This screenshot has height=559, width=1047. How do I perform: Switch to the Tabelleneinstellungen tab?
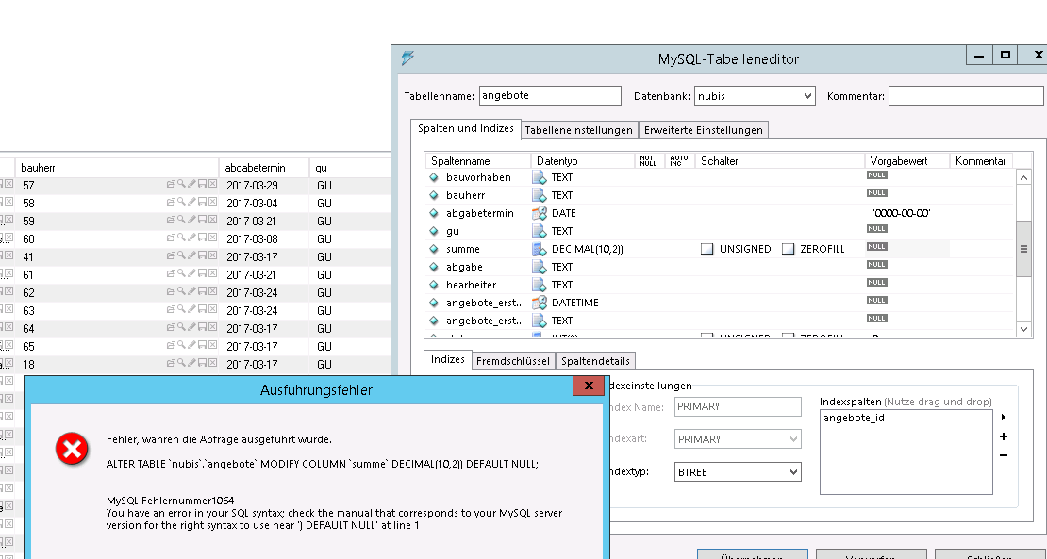pyautogui.click(x=578, y=130)
